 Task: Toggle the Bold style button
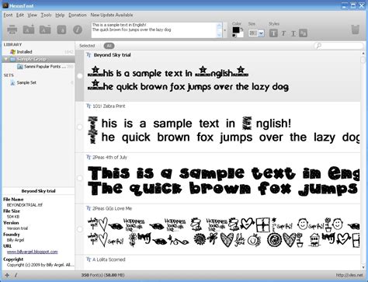click(273, 33)
